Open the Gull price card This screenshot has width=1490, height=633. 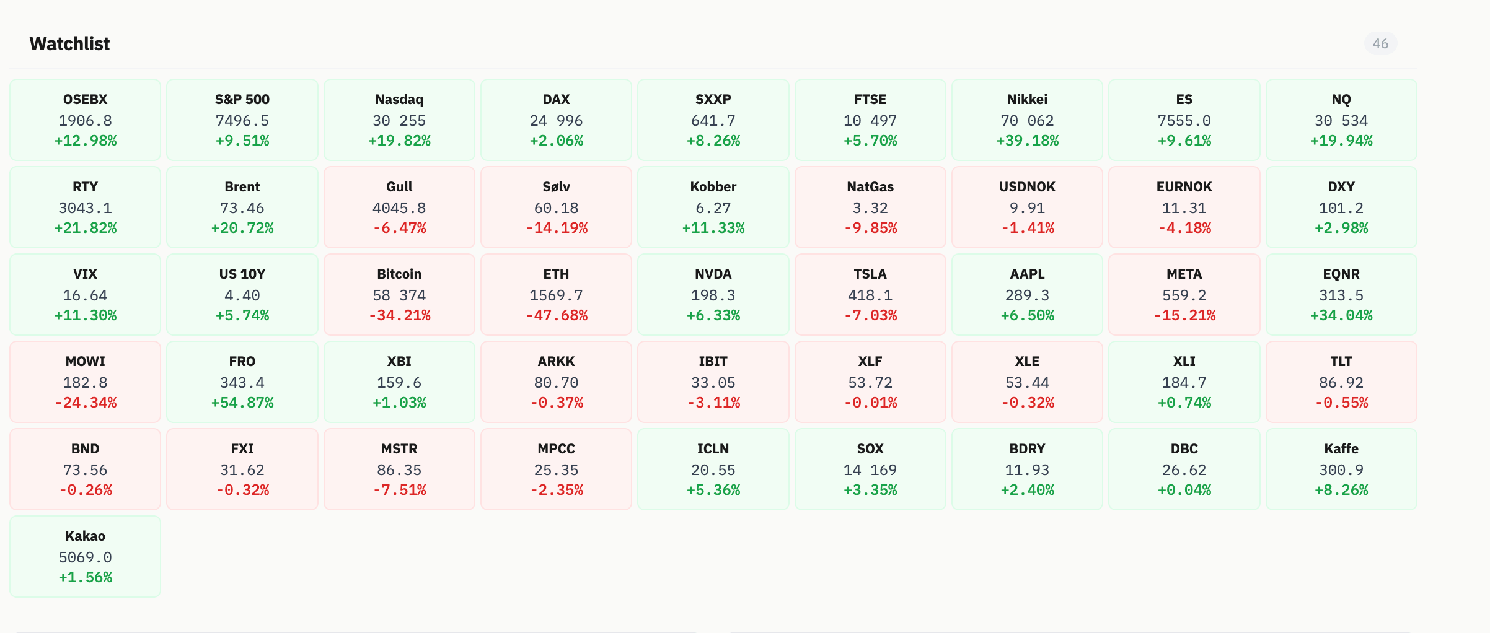(x=399, y=207)
